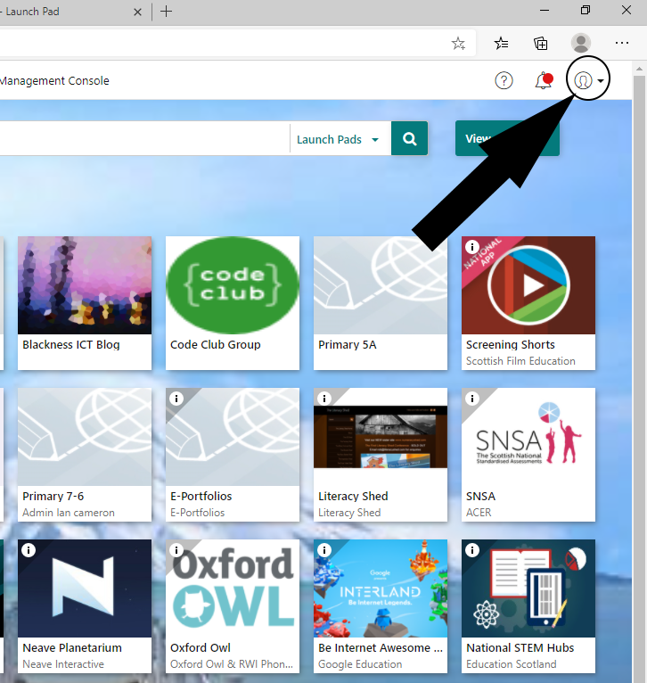Image resolution: width=647 pixels, height=683 pixels.
Task: Open a new browser tab
Action: (167, 12)
